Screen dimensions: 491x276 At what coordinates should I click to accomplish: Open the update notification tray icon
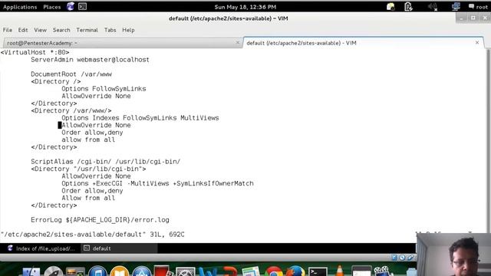(390, 7)
